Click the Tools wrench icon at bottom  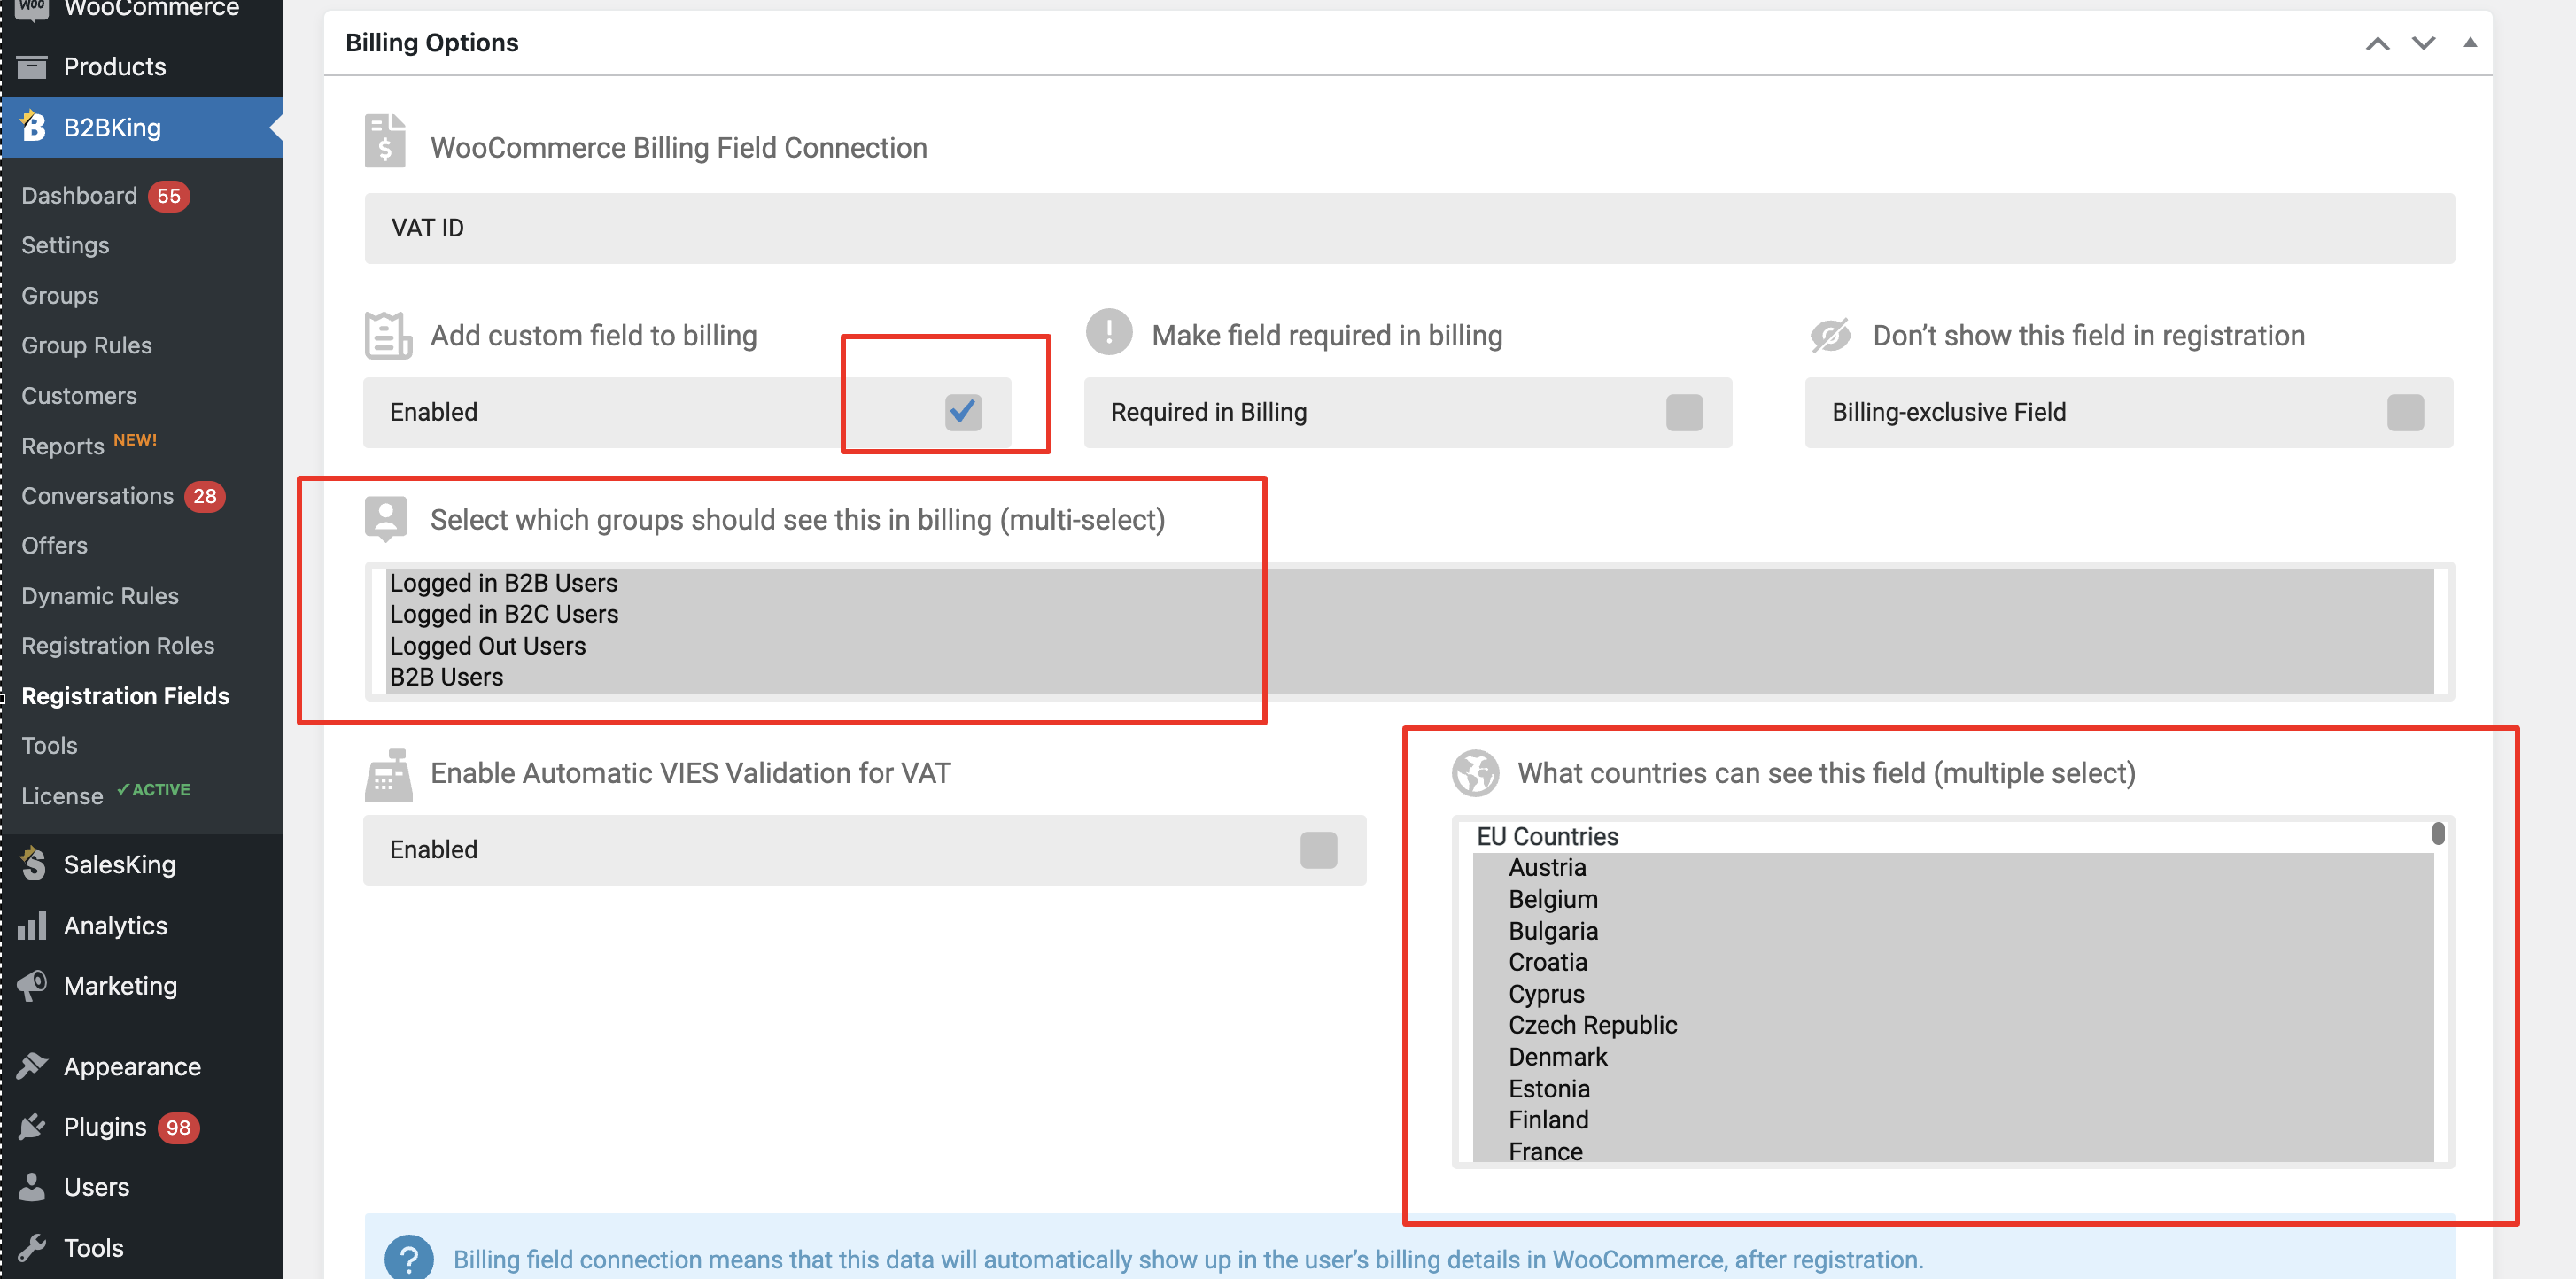coord(32,1248)
